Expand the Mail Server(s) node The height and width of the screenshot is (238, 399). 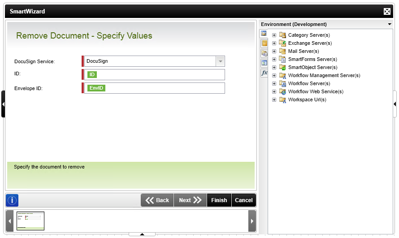274,52
